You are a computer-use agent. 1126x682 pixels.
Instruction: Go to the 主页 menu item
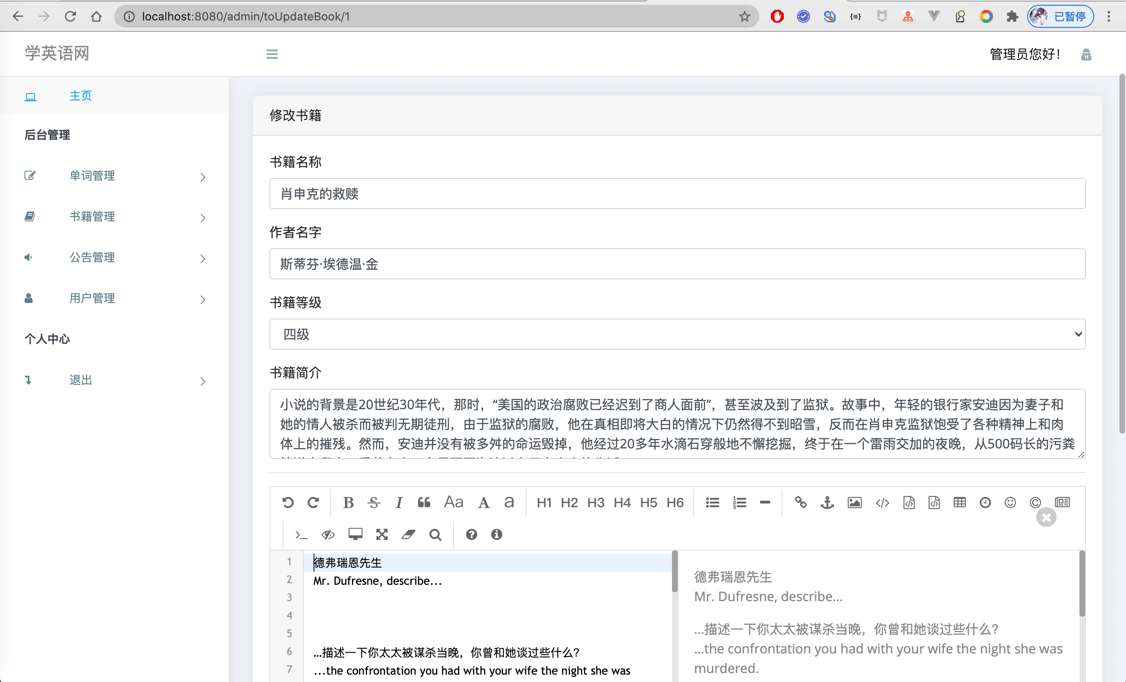coord(80,96)
